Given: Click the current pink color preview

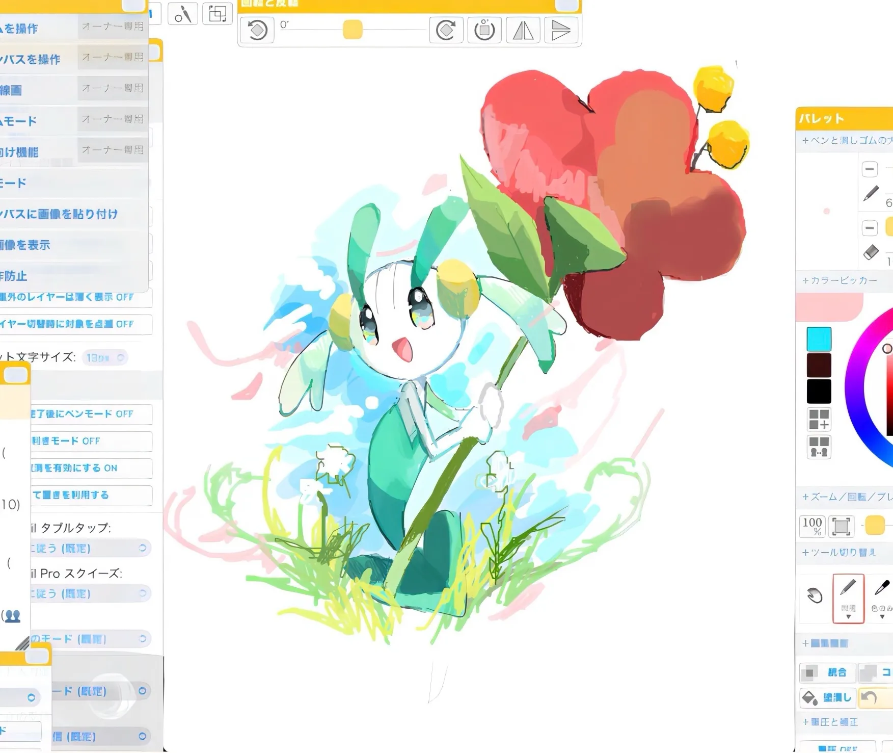Looking at the screenshot, I should pyautogui.click(x=829, y=306).
